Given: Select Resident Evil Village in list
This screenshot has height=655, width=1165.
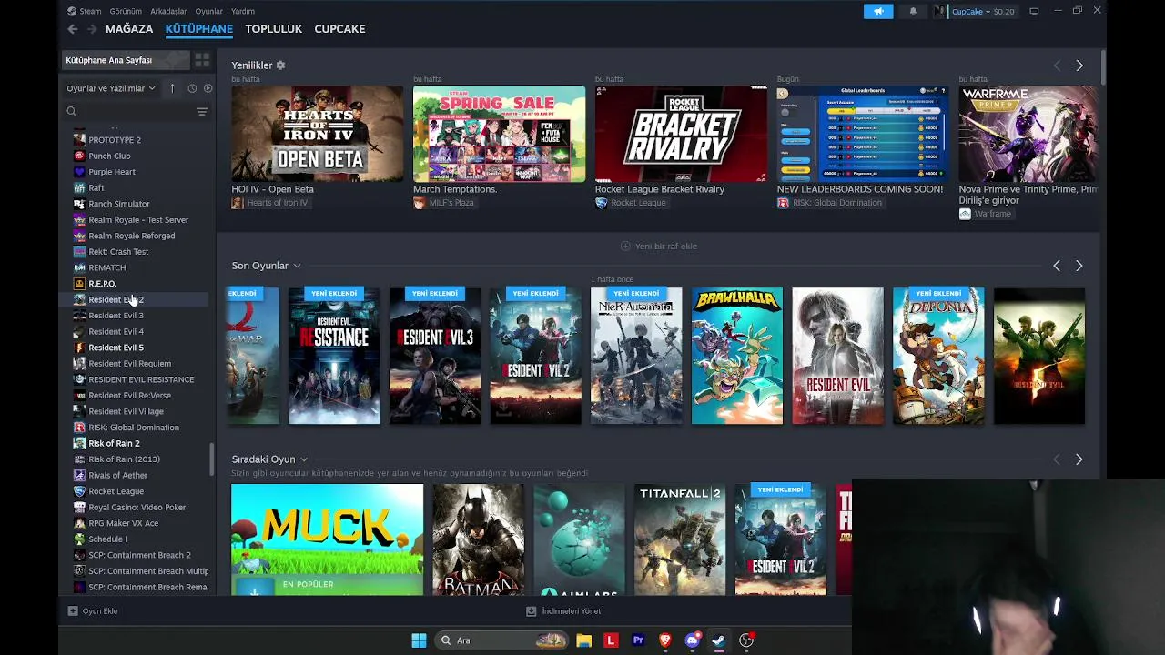Looking at the screenshot, I should (x=126, y=411).
